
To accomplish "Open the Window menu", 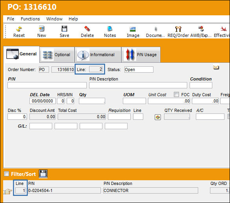I will pyautogui.click(x=54, y=19).
